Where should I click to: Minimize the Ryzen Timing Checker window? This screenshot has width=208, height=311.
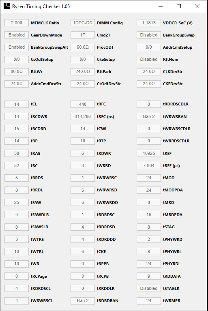161,6
